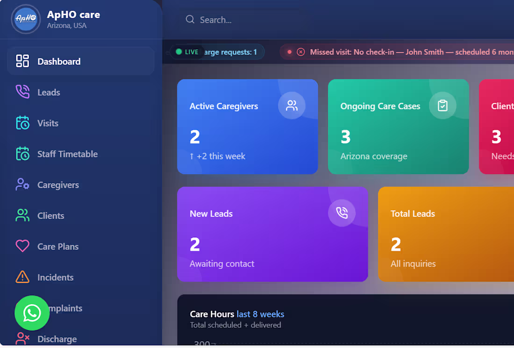Click the LIVE status indicator
The width and height of the screenshot is (514, 348).
[x=186, y=52]
